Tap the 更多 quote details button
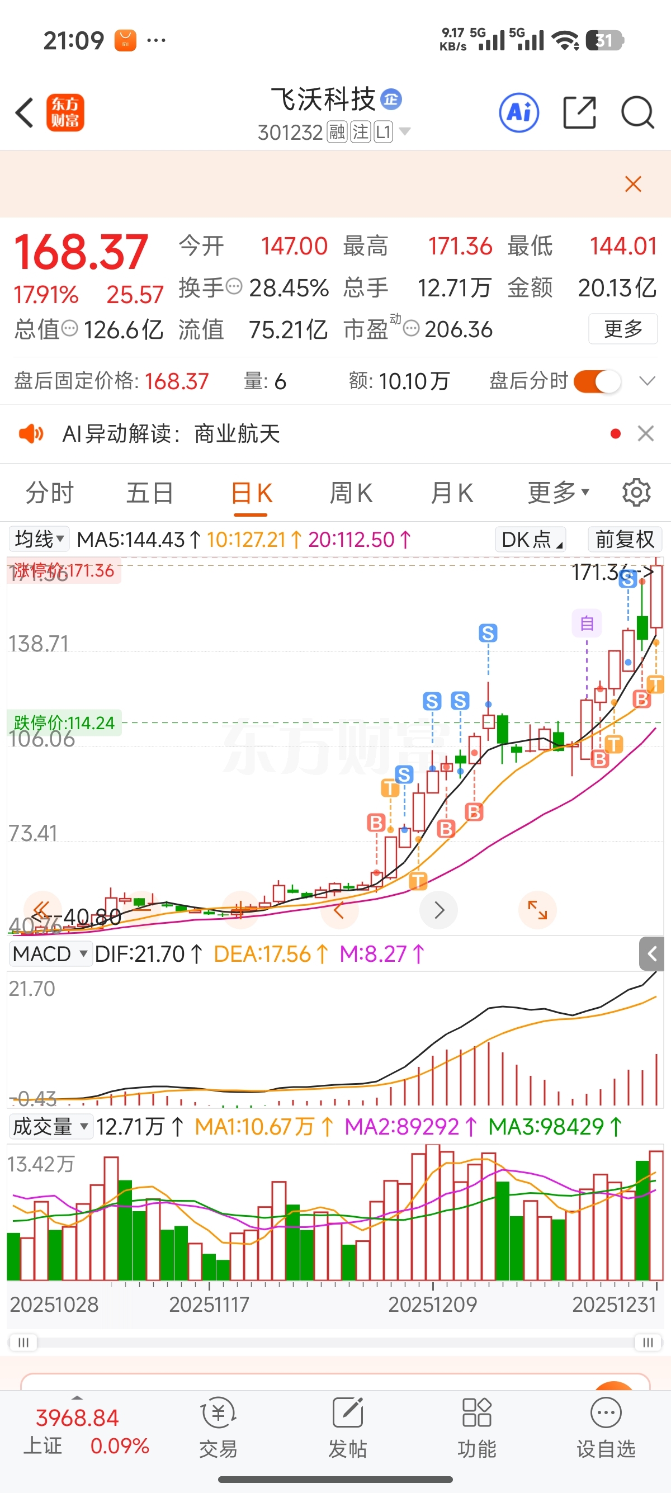 [x=623, y=329]
